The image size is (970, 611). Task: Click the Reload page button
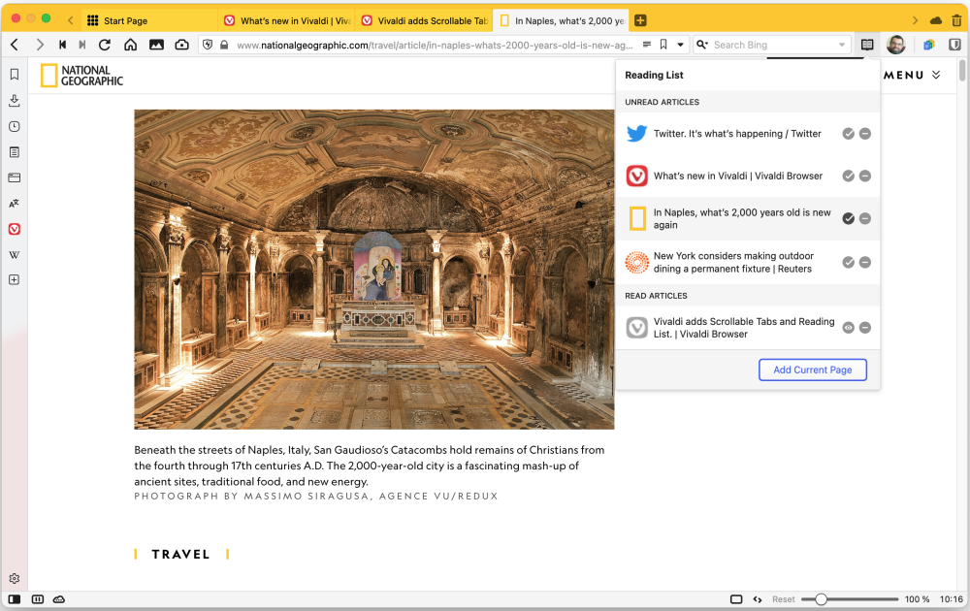105,45
